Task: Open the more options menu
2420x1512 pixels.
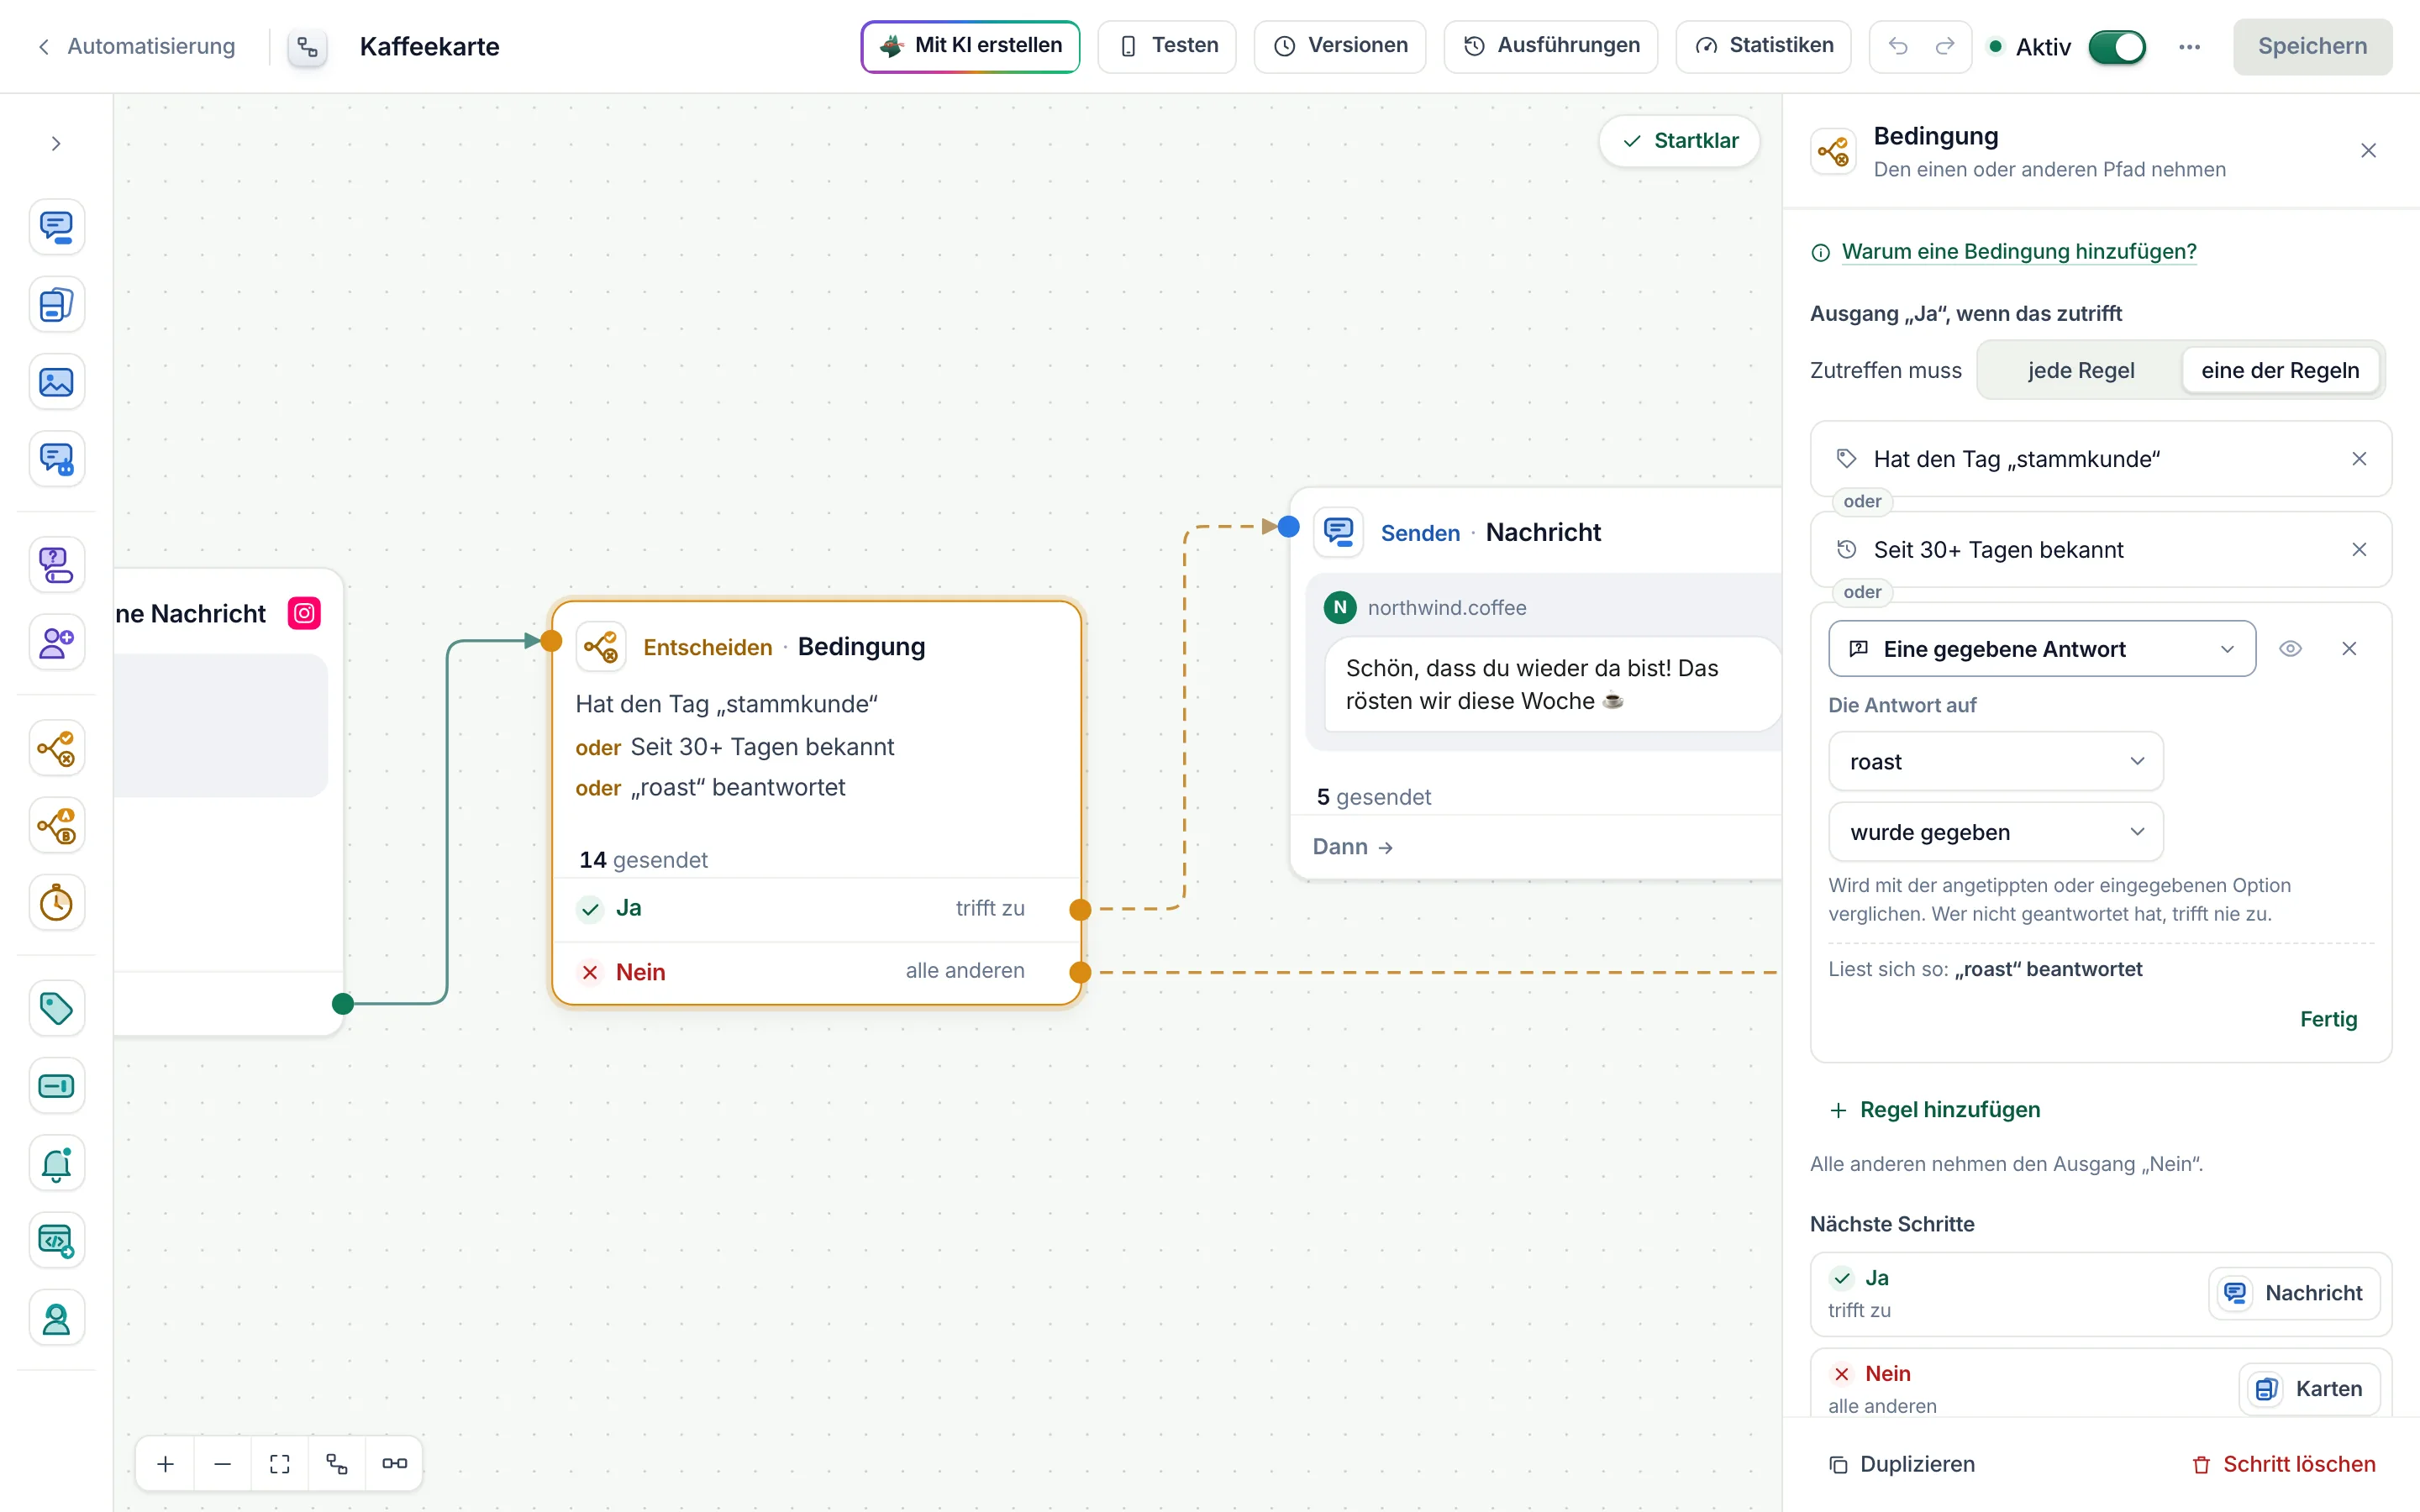Action: point(2189,47)
